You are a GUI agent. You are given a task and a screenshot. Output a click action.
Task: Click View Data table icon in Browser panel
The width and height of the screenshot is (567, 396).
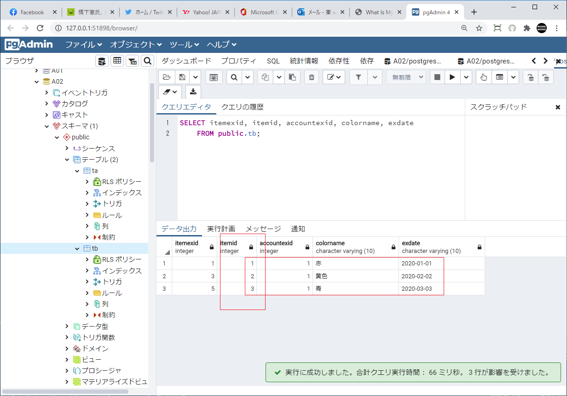[x=117, y=61]
